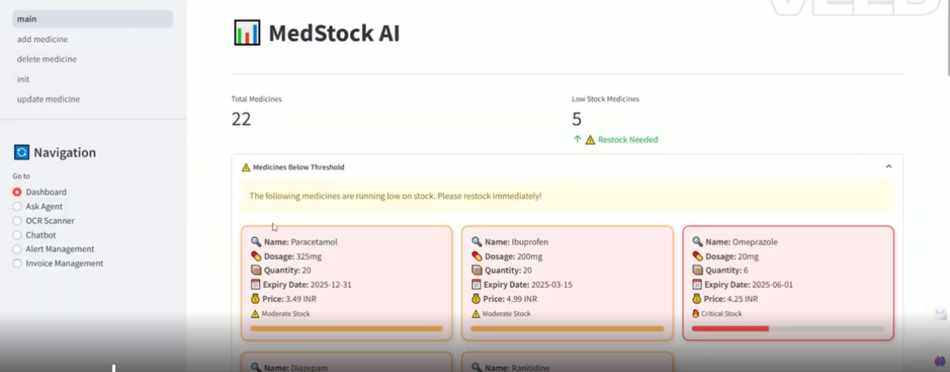950x372 pixels.
Task: Click the Restock Needed label
Action: point(628,140)
